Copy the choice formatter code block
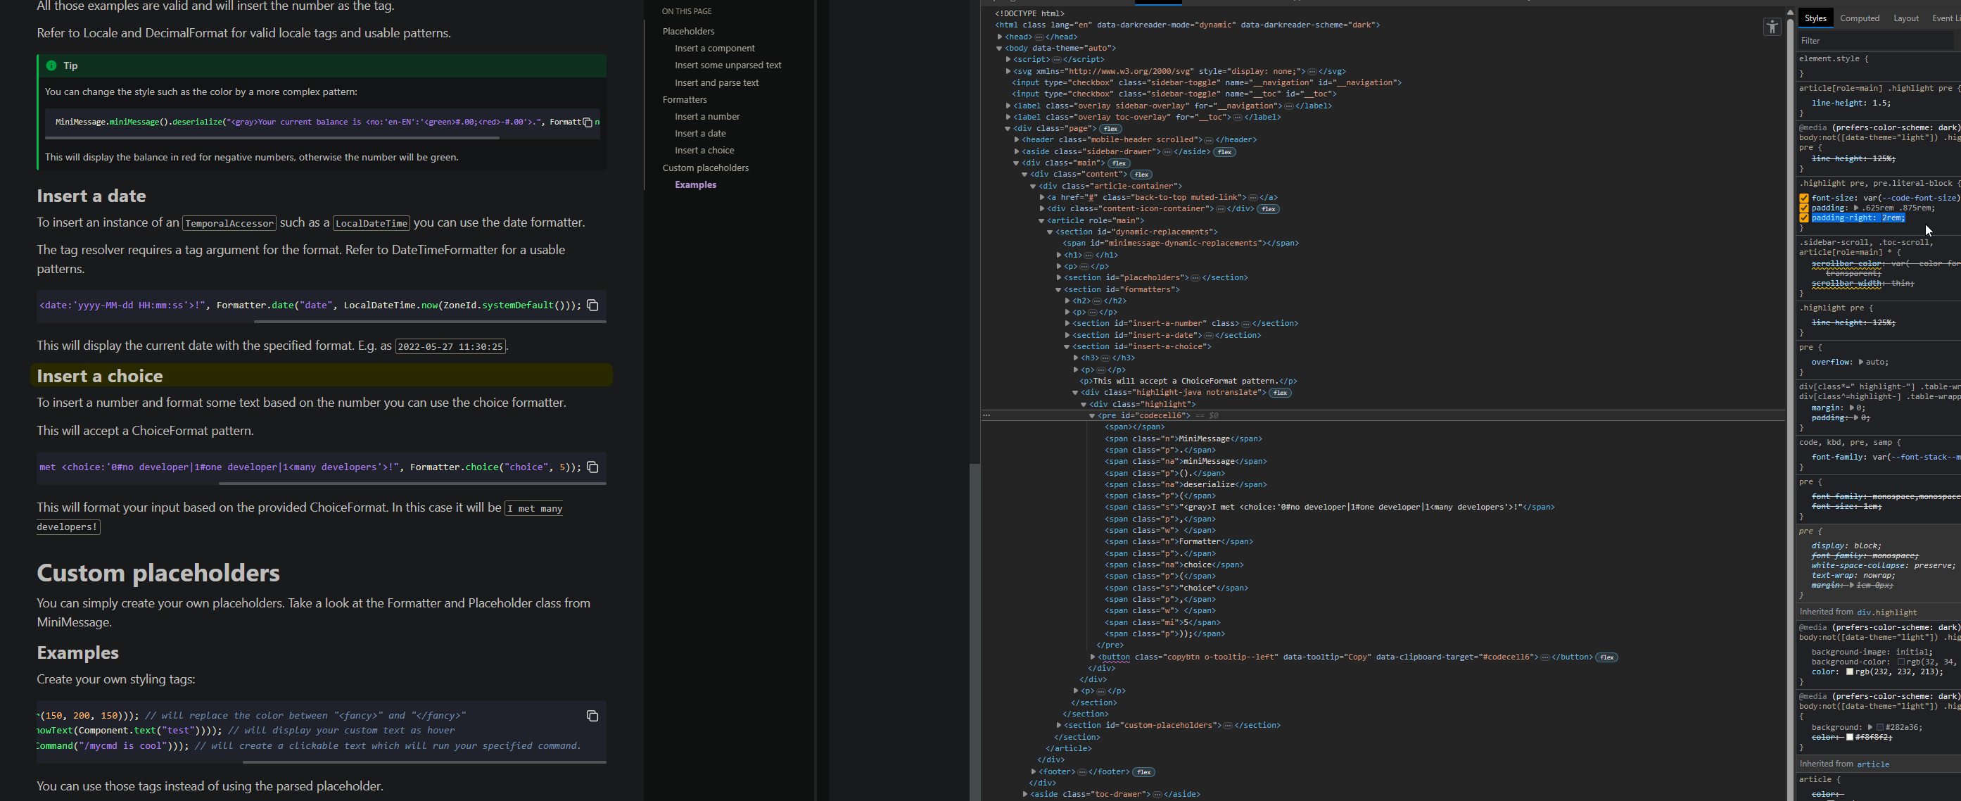Viewport: 1961px width, 801px height. (x=592, y=467)
